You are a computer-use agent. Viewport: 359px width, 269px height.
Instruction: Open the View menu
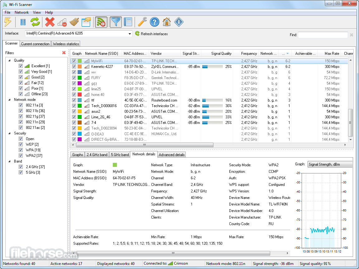[x=37, y=12]
